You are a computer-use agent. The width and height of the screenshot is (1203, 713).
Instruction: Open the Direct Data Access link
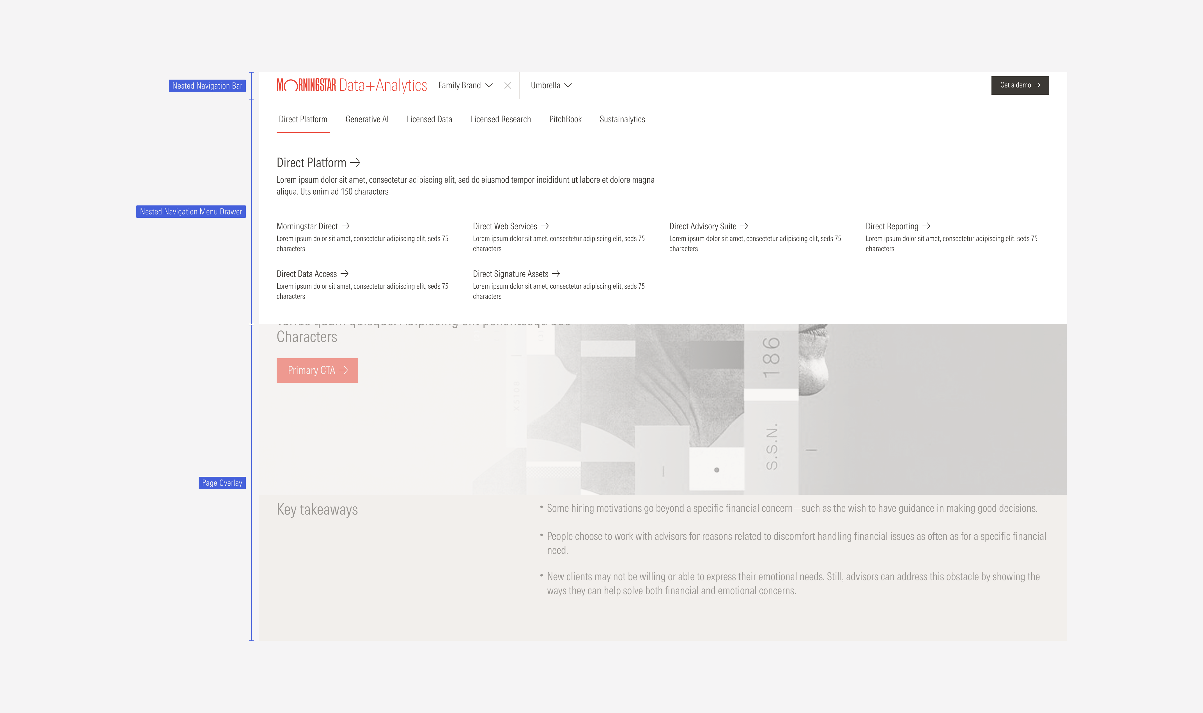coord(306,274)
